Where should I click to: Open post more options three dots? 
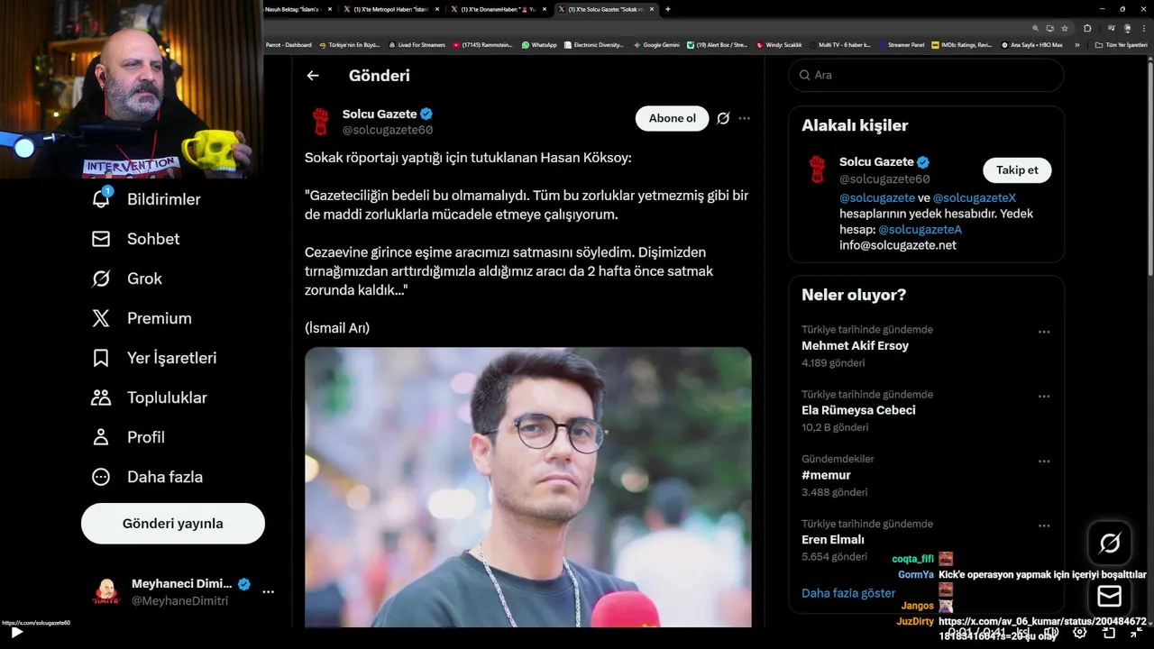(744, 118)
